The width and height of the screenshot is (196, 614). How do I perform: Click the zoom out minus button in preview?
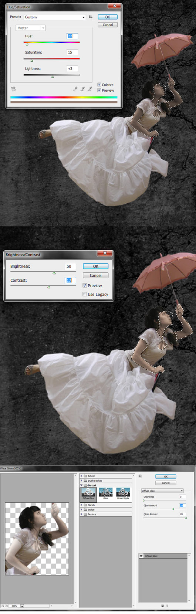click(x=2, y=606)
